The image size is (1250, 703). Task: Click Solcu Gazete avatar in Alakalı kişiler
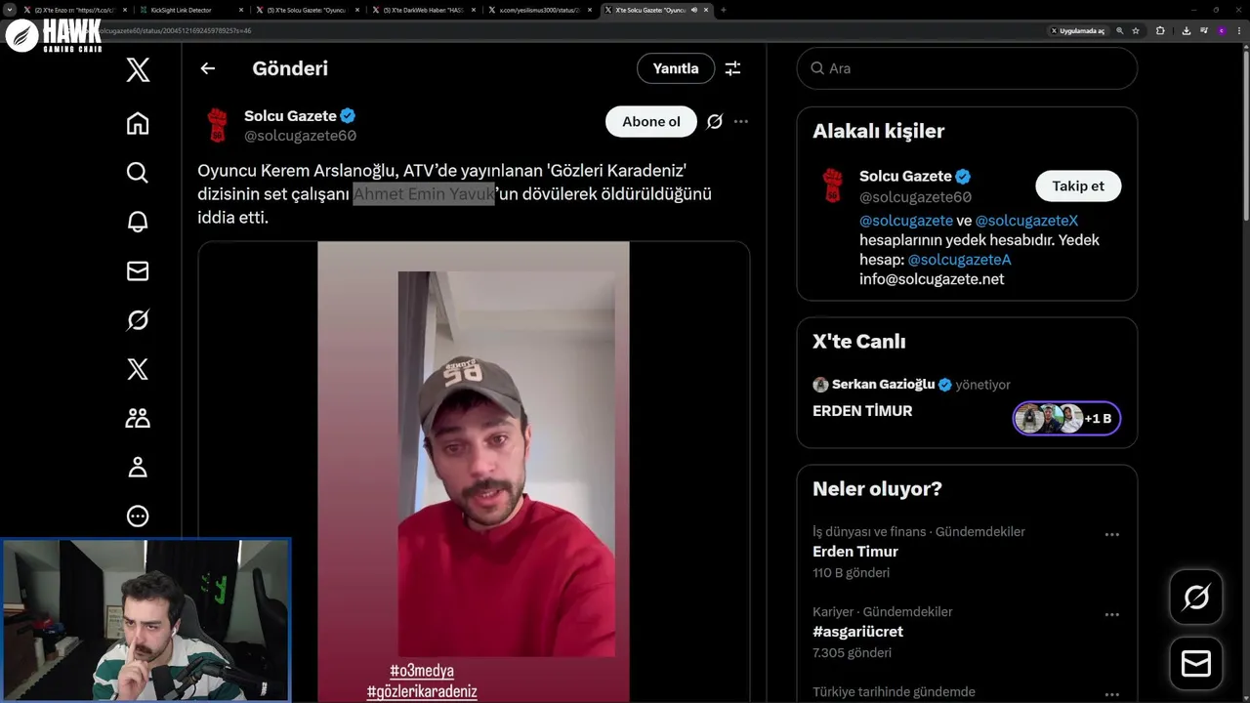click(x=832, y=186)
